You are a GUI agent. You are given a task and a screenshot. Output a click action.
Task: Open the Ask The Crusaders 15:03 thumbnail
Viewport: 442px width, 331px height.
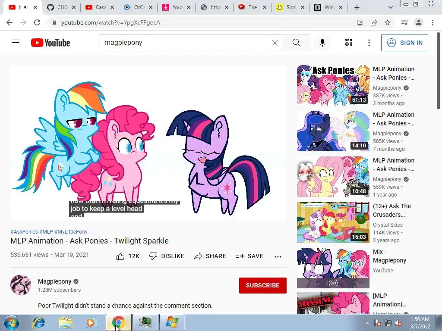click(333, 222)
